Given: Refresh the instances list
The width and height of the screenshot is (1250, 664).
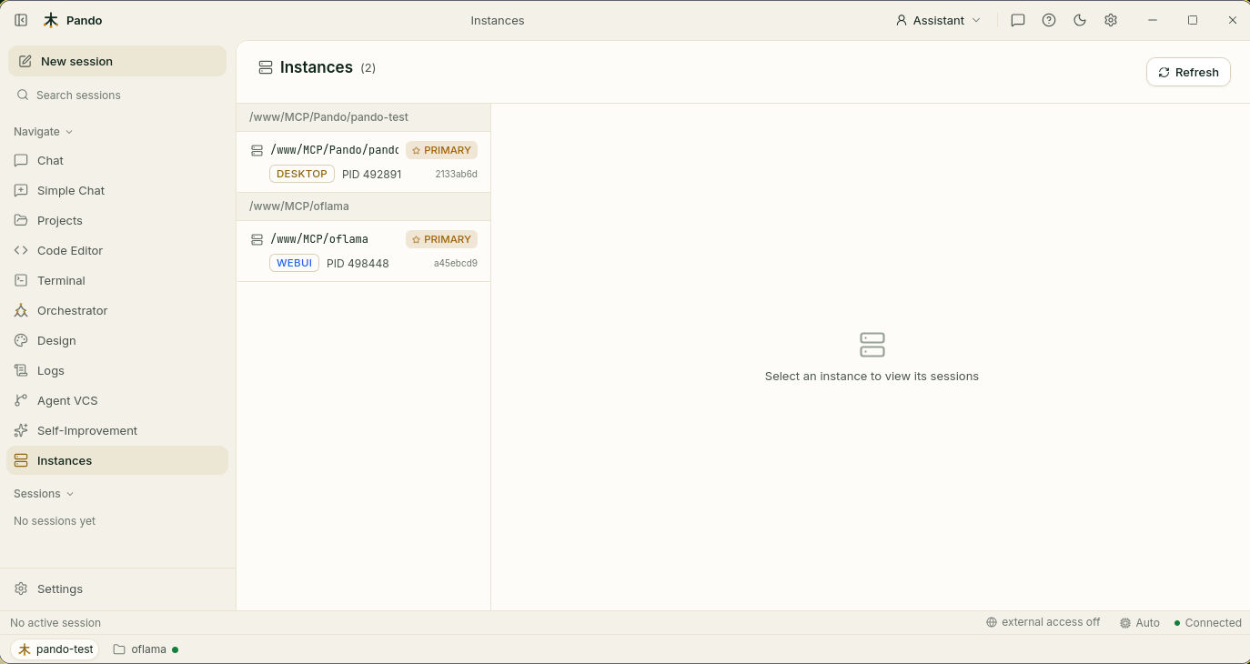Looking at the screenshot, I should click(1188, 72).
